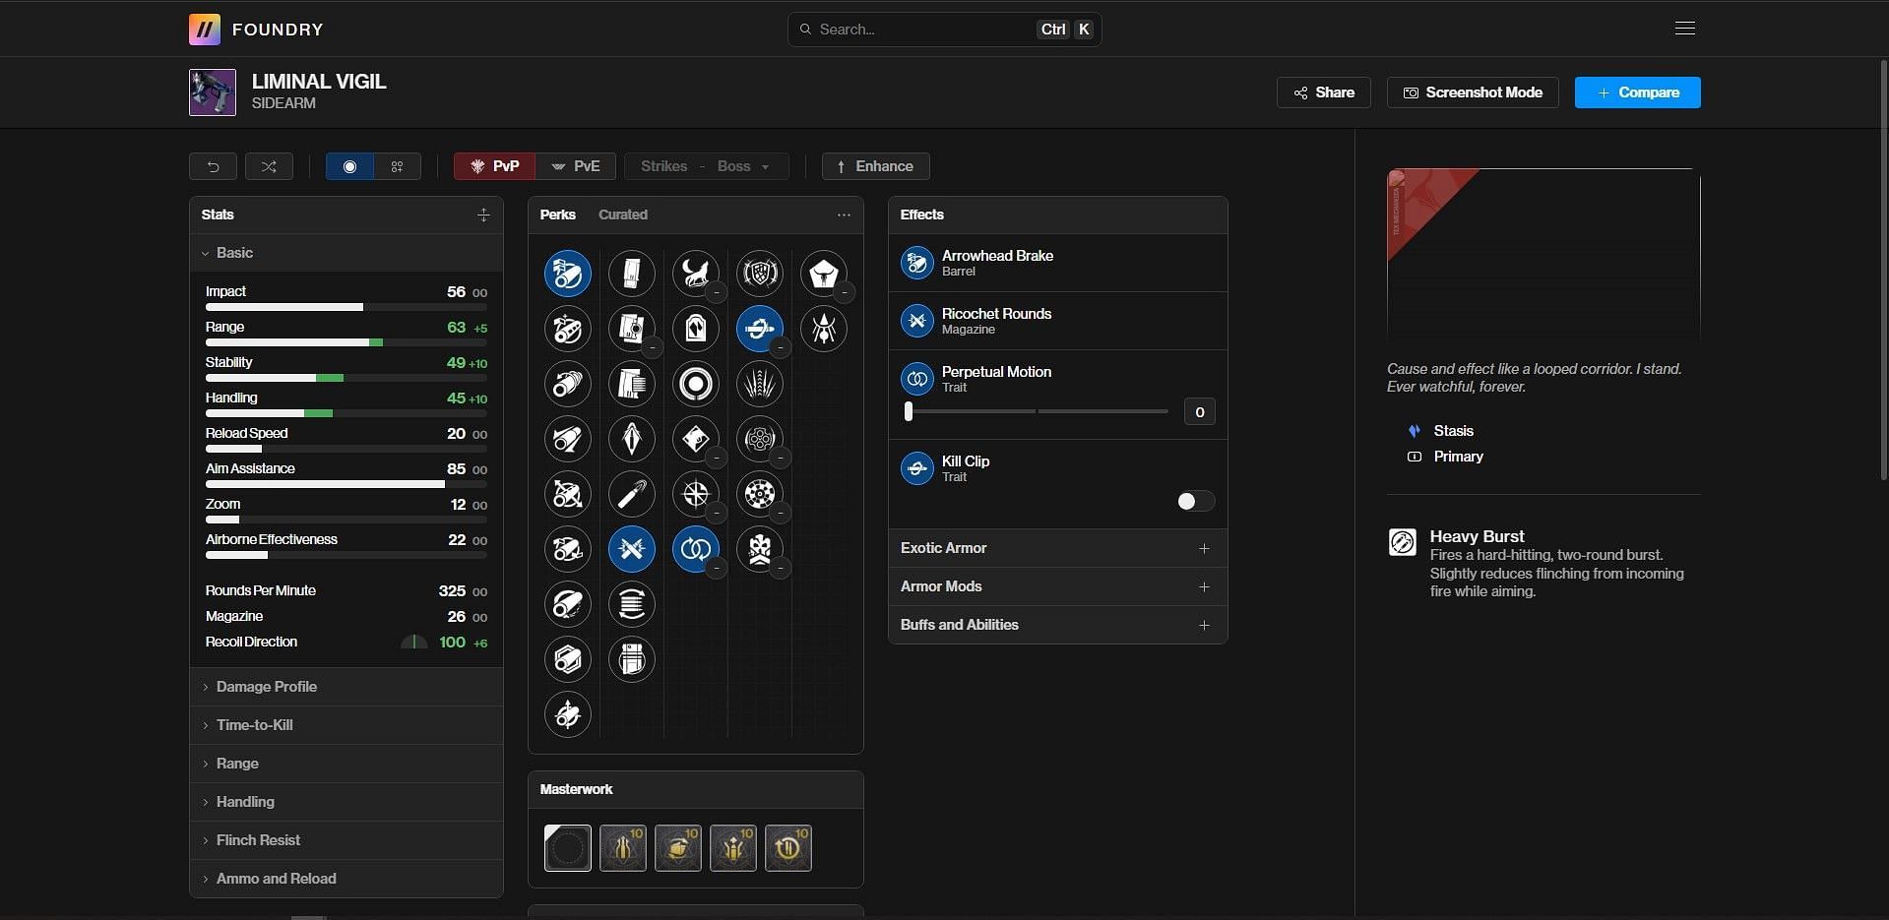Expand the Range section
Image resolution: width=1889 pixels, height=920 pixels.
pyautogui.click(x=346, y=764)
